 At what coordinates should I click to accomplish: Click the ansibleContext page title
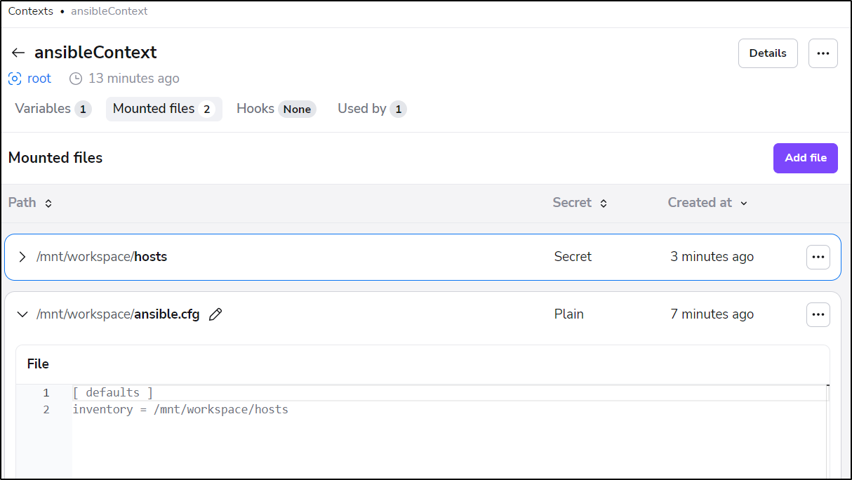click(x=95, y=53)
